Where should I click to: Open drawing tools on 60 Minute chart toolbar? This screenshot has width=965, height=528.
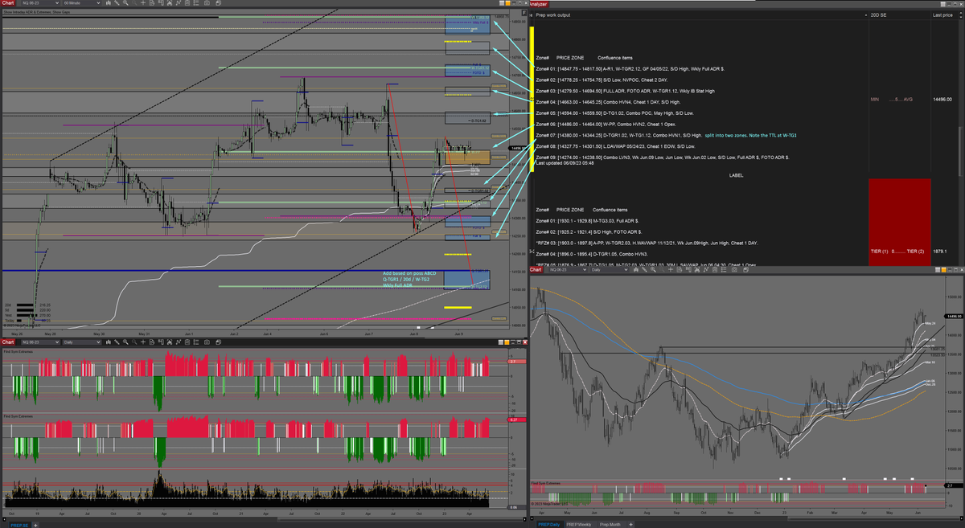117,3
